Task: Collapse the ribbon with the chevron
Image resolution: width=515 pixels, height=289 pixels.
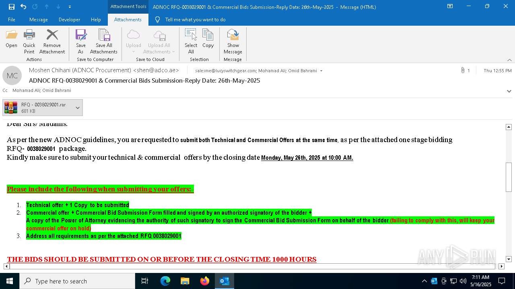Action: [x=509, y=60]
